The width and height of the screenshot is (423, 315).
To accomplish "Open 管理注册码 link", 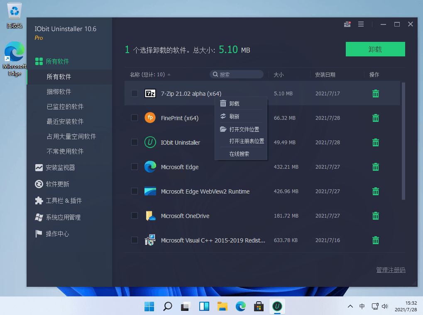I will [391, 270].
